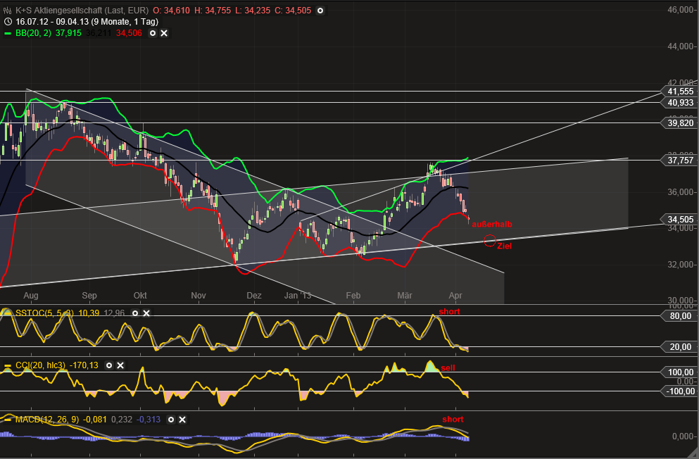Click the 36,000 price axis label
The width and height of the screenshot is (699, 459).
(681, 192)
